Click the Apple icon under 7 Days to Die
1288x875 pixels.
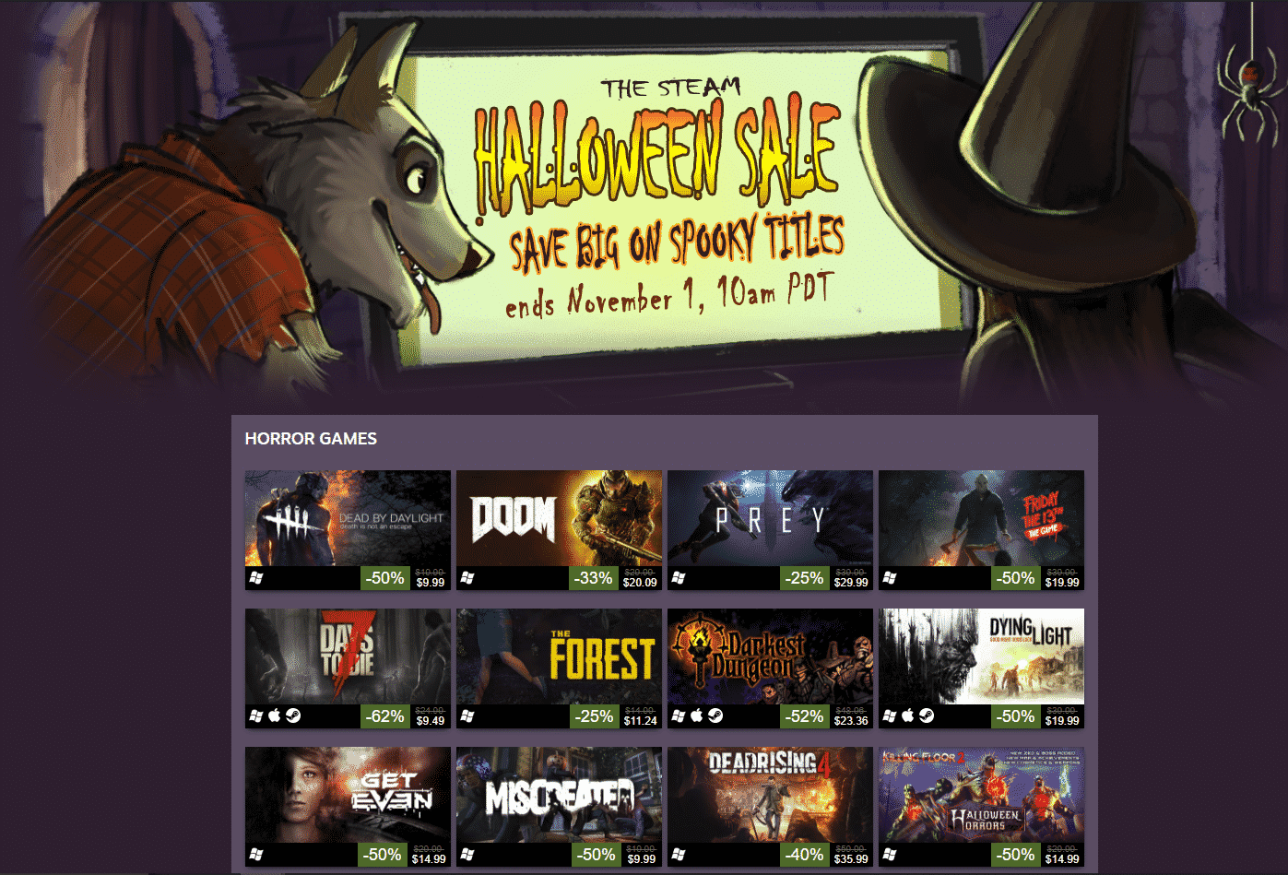[275, 715]
